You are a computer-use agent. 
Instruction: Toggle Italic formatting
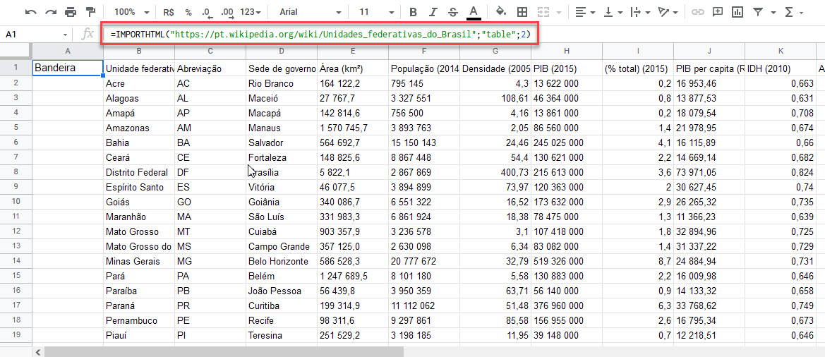tap(433, 11)
